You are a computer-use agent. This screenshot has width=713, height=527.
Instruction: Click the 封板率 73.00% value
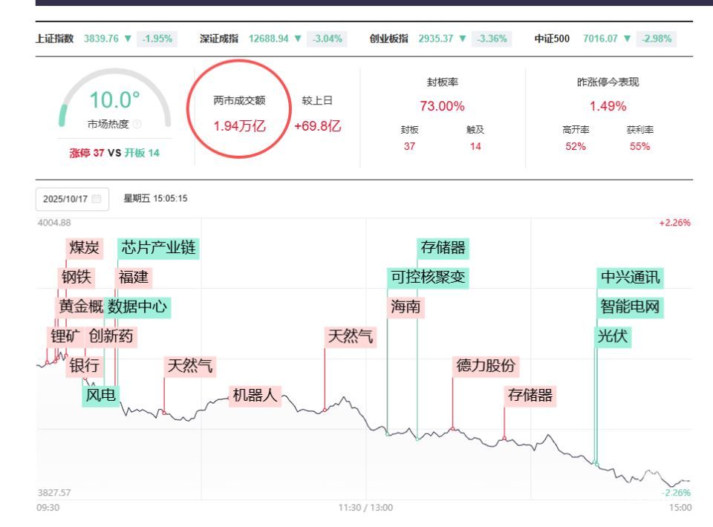(x=442, y=106)
